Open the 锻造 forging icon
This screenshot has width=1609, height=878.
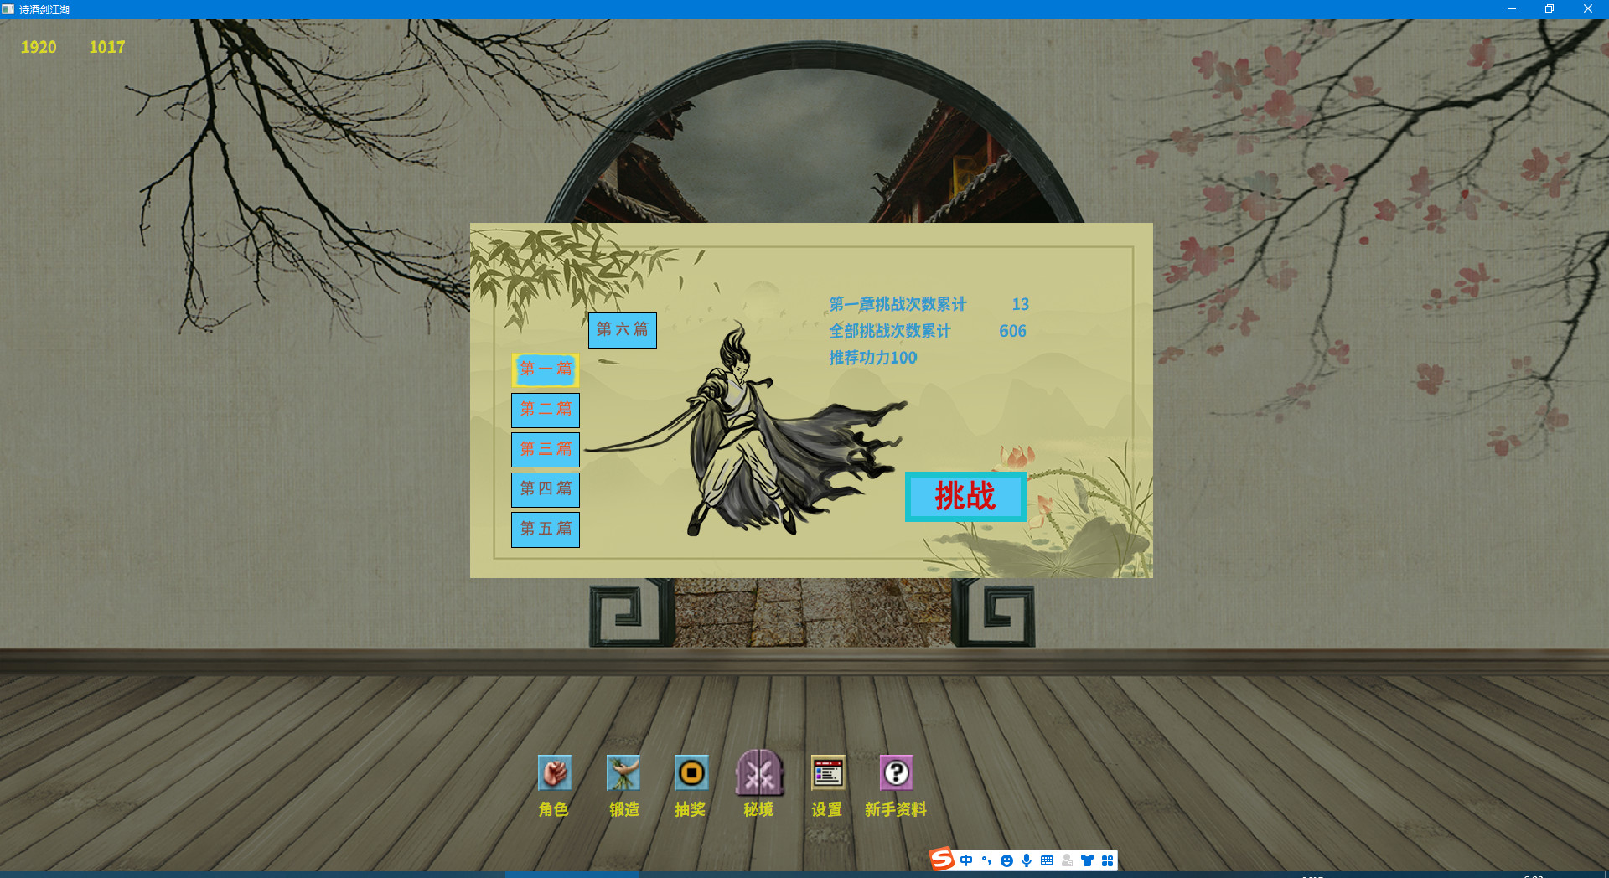pos(623,773)
